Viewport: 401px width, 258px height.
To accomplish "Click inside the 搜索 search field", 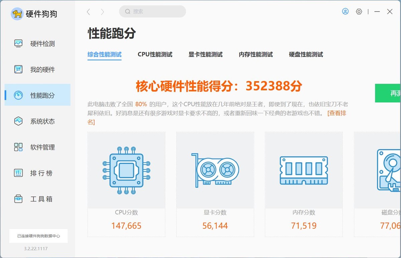I will [x=152, y=11].
